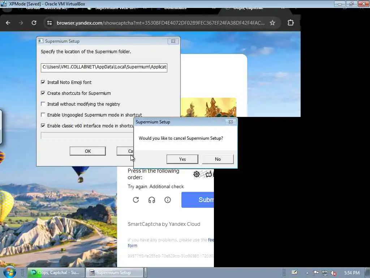
Task: Open captcha info icon
Action: pos(168,200)
